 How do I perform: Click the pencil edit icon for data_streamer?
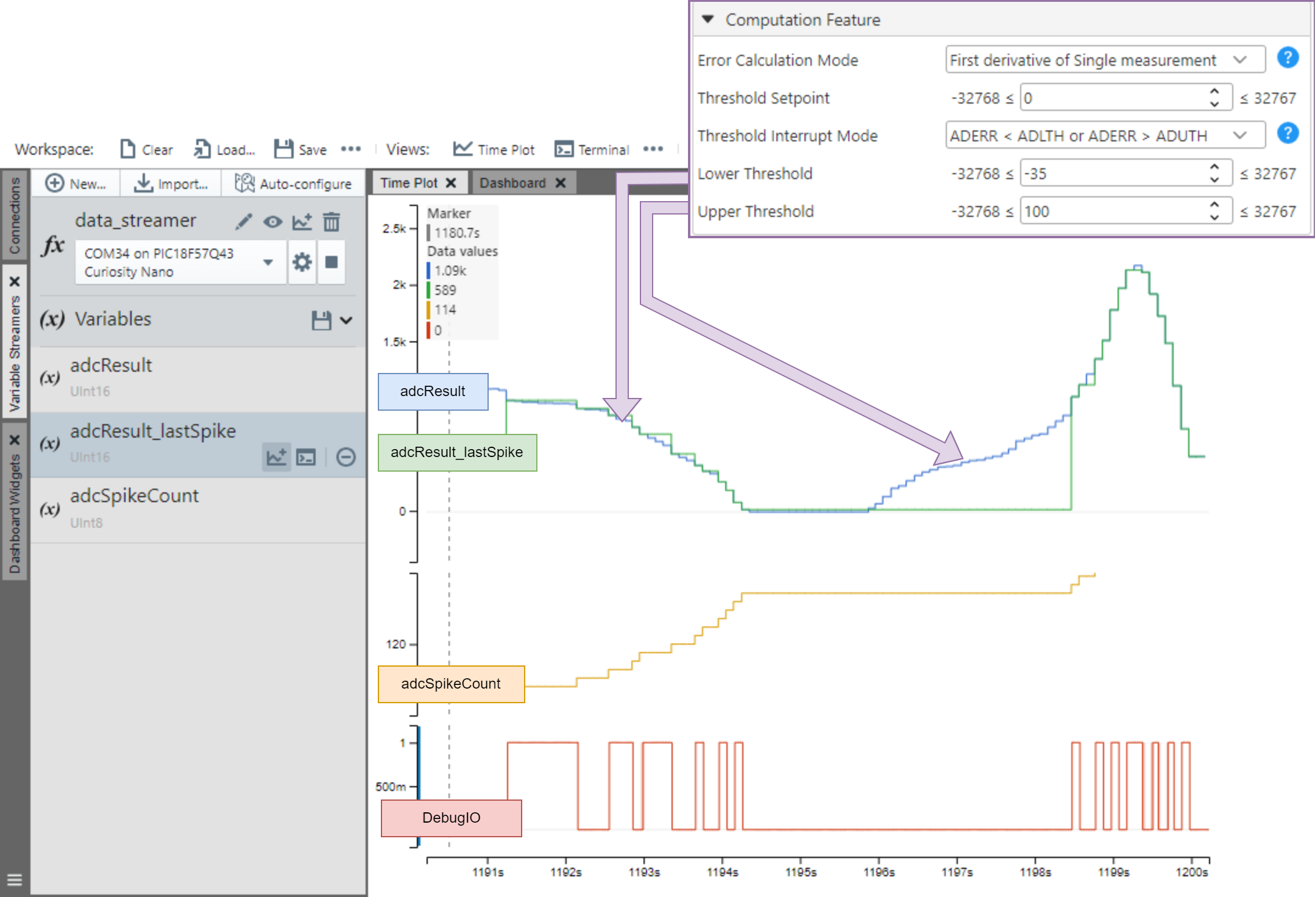tap(244, 222)
